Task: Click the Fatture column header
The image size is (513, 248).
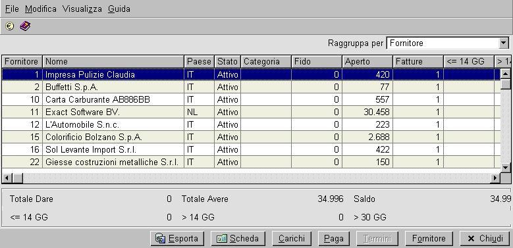Action: coord(418,61)
